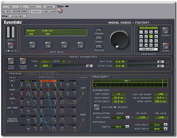177x138 pixels.
Task: Click the MIX slider handle
Action: [90, 66]
